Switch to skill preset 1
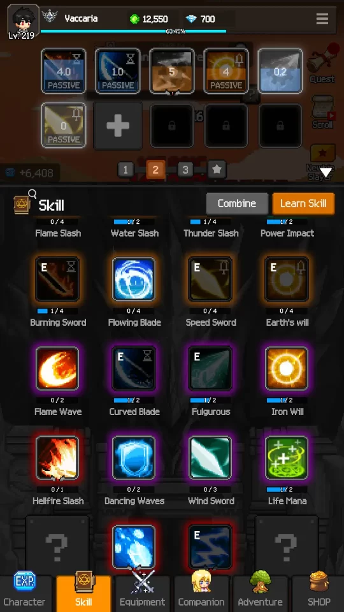Viewport: 344px width, 612px height. click(x=125, y=170)
